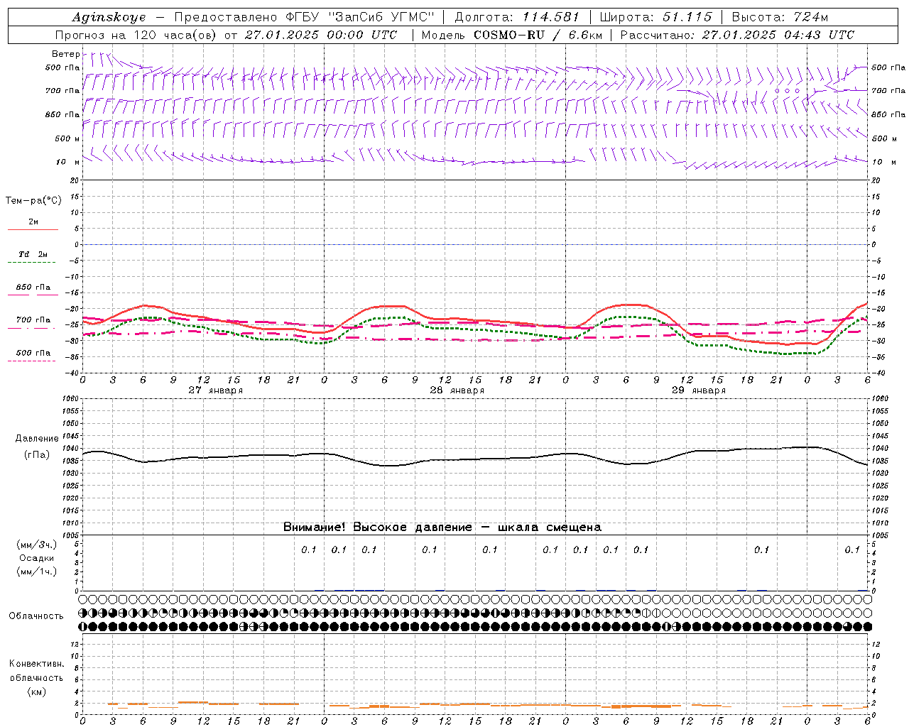909x727 pixels.
Task: Click the "(гПа)" unit label under Давление
Action: (37, 454)
